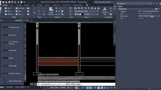Image resolution: width=161 pixels, height=90 pixels.
Task: Choose the Count command option
Action: (x=78, y=84)
